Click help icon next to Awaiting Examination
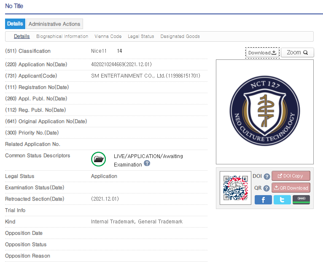 click(147, 163)
